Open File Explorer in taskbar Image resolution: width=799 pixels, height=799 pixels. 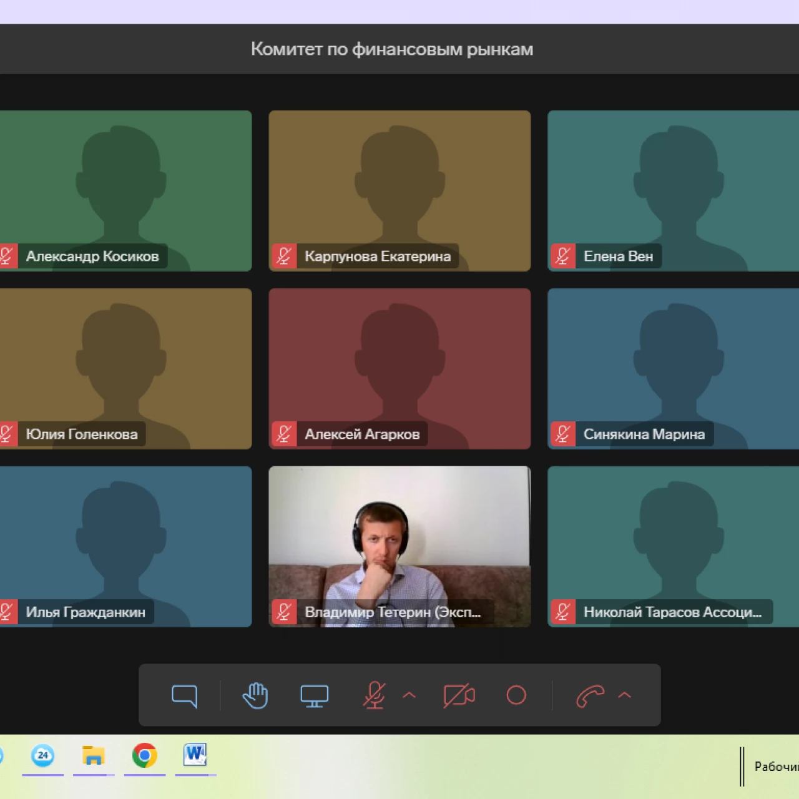coord(94,755)
